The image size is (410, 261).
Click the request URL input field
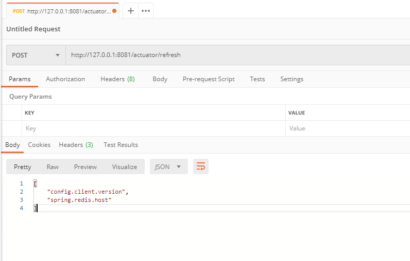pyautogui.click(x=237, y=55)
